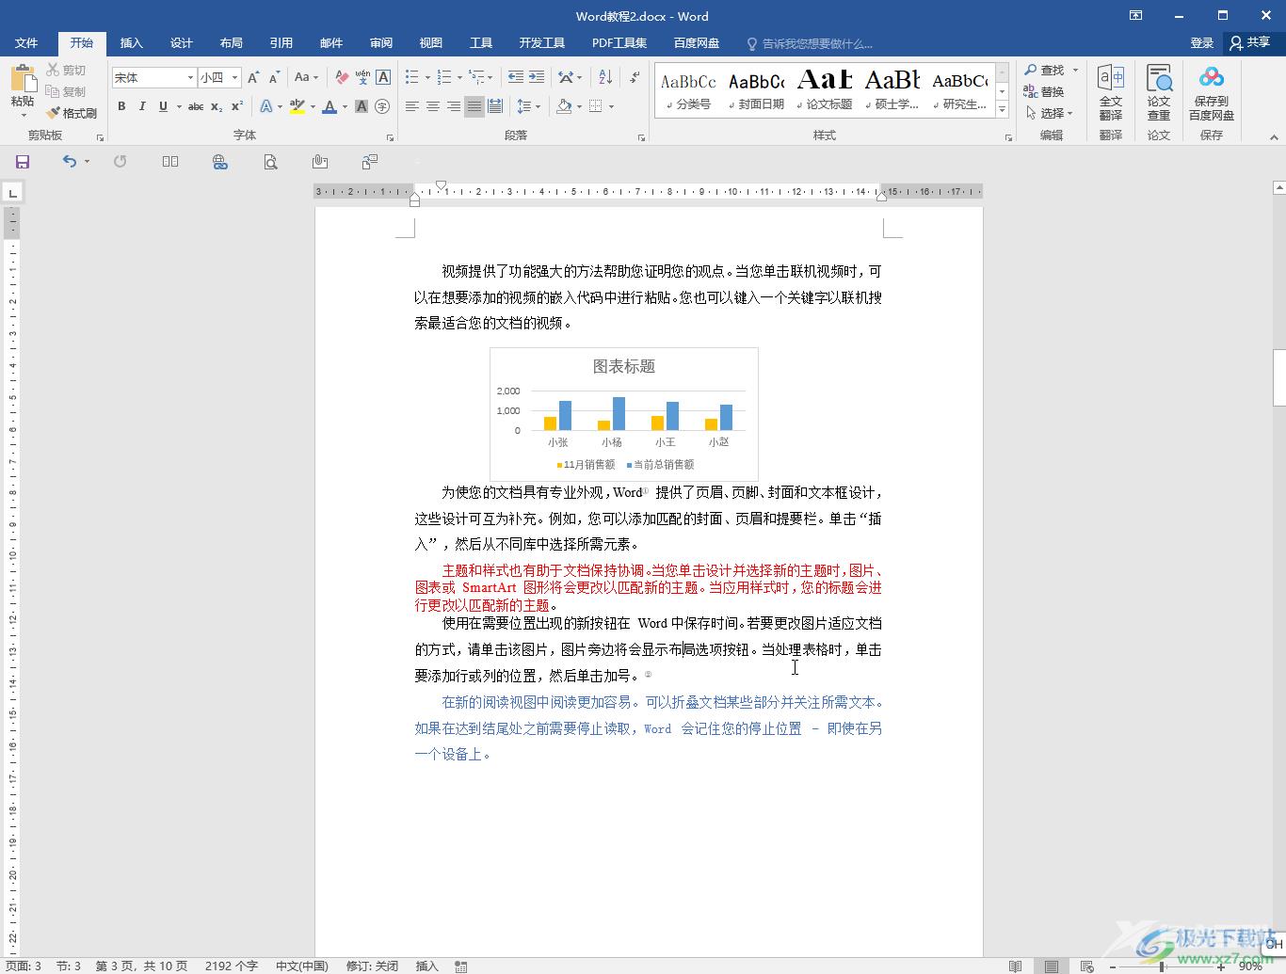Switch to the Review (审阅) tab
Image resolution: width=1286 pixels, height=974 pixels.
381,42
